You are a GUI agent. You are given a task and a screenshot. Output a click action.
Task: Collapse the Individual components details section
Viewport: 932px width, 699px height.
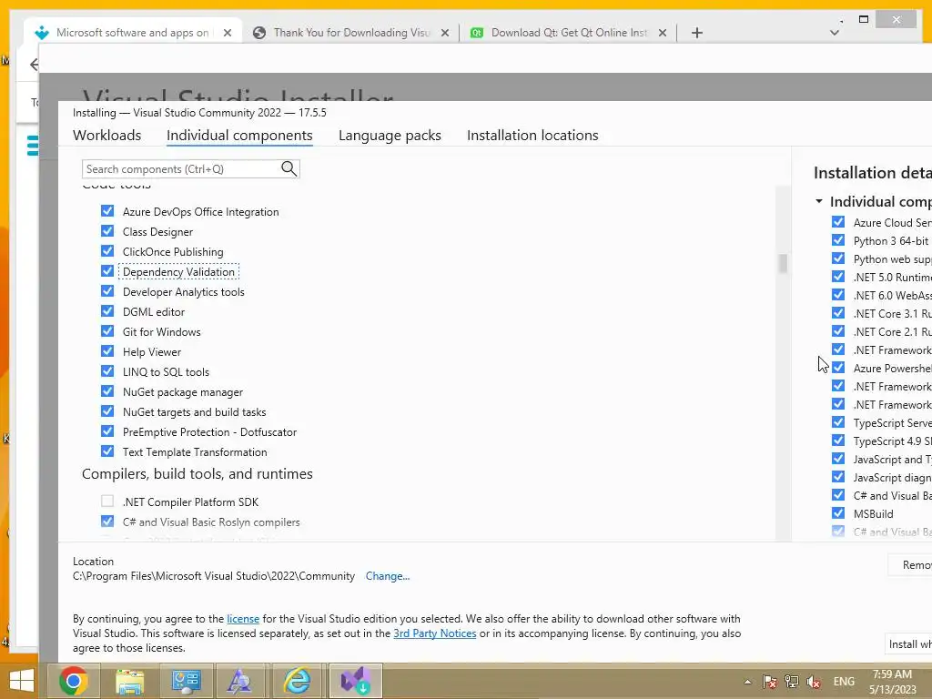pos(819,201)
